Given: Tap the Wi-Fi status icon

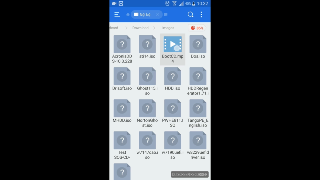Looking at the screenshot, I should click(x=174, y=3).
